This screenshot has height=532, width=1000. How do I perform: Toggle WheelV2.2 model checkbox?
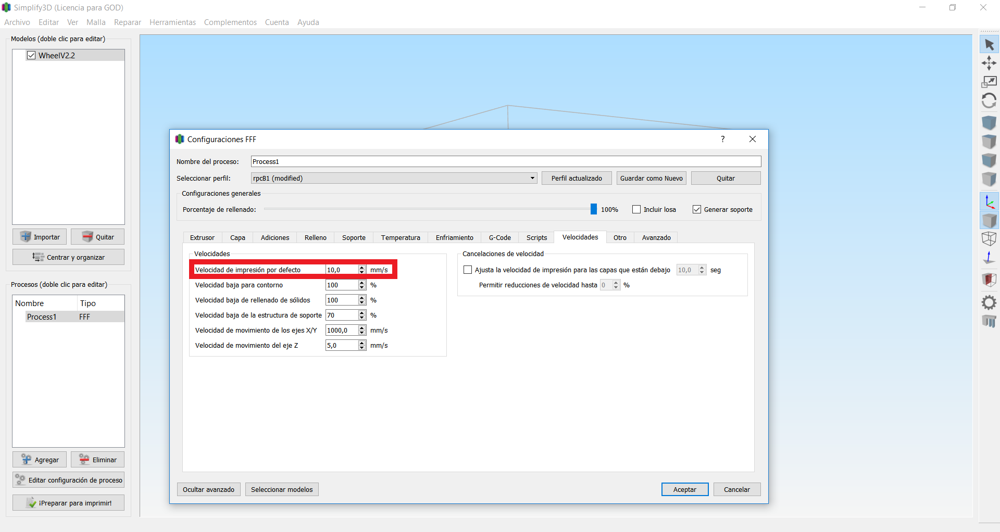tap(31, 55)
